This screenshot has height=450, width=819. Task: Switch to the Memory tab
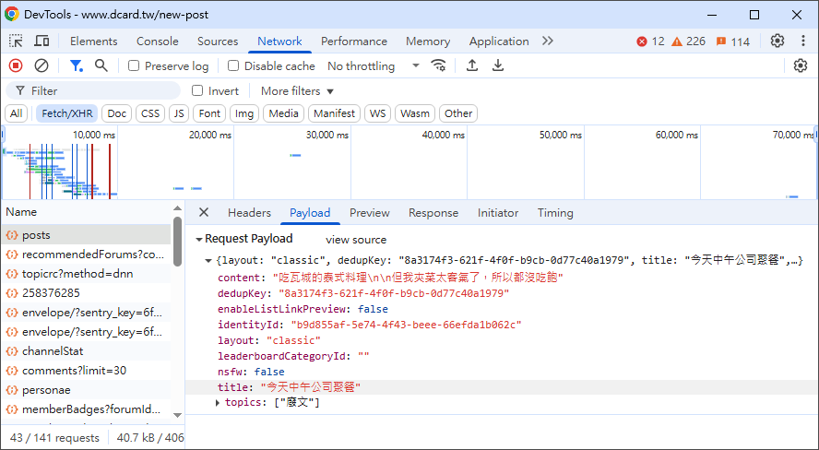[428, 41]
